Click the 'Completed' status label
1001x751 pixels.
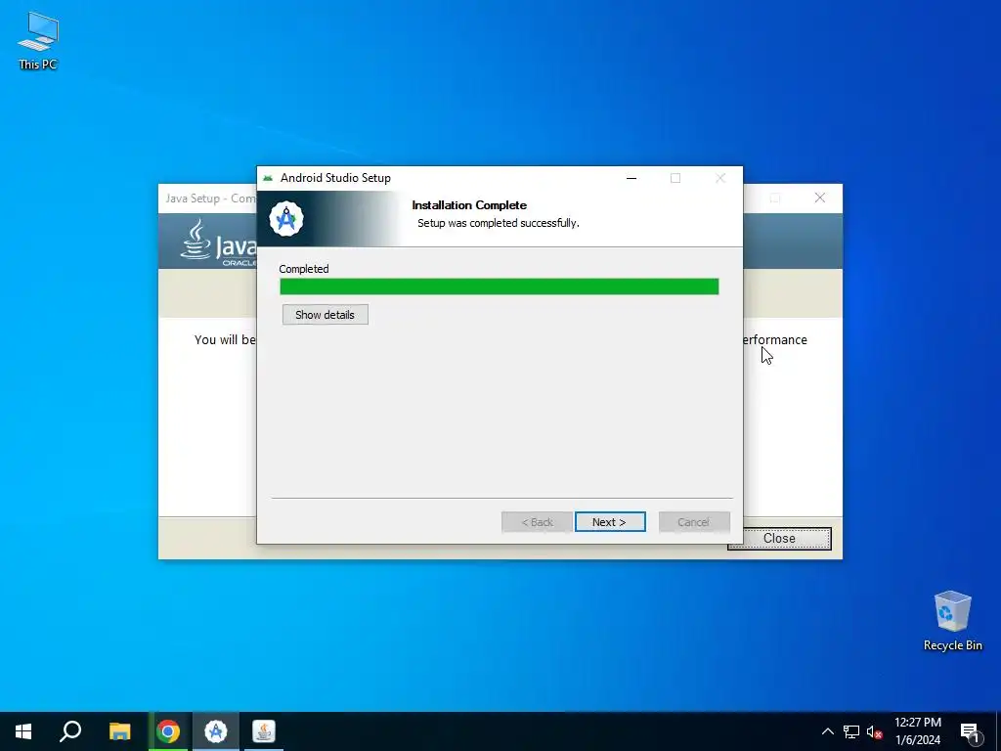[304, 269]
